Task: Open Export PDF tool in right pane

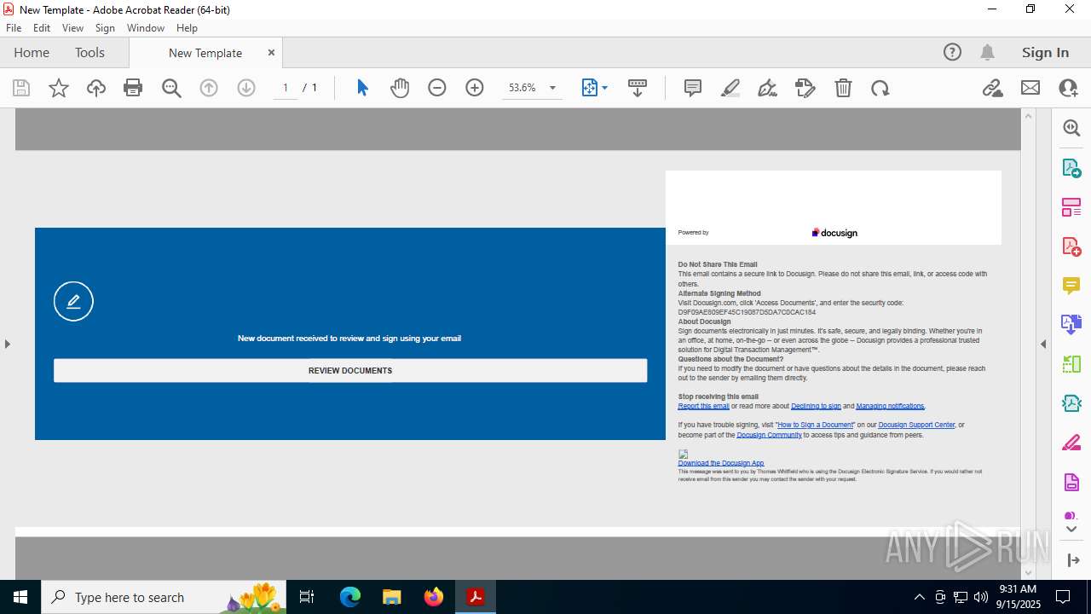Action: click(1071, 168)
